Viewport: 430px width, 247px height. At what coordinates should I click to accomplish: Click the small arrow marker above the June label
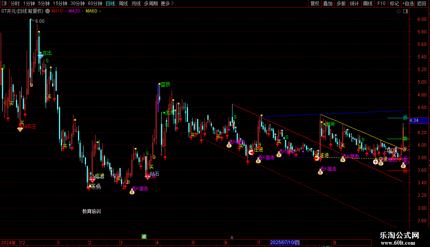click(232, 237)
